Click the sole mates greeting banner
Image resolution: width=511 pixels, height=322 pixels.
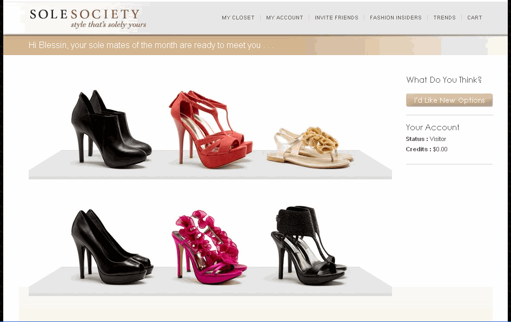(x=151, y=45)
